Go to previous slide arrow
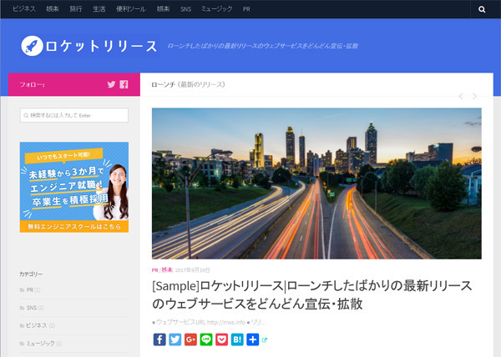Viewport: 501px width, 357px height. (x=460, y=96)
